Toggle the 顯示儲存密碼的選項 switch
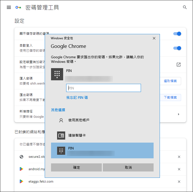Viewport: 193px width, 192px height. [x=177, y=34]
